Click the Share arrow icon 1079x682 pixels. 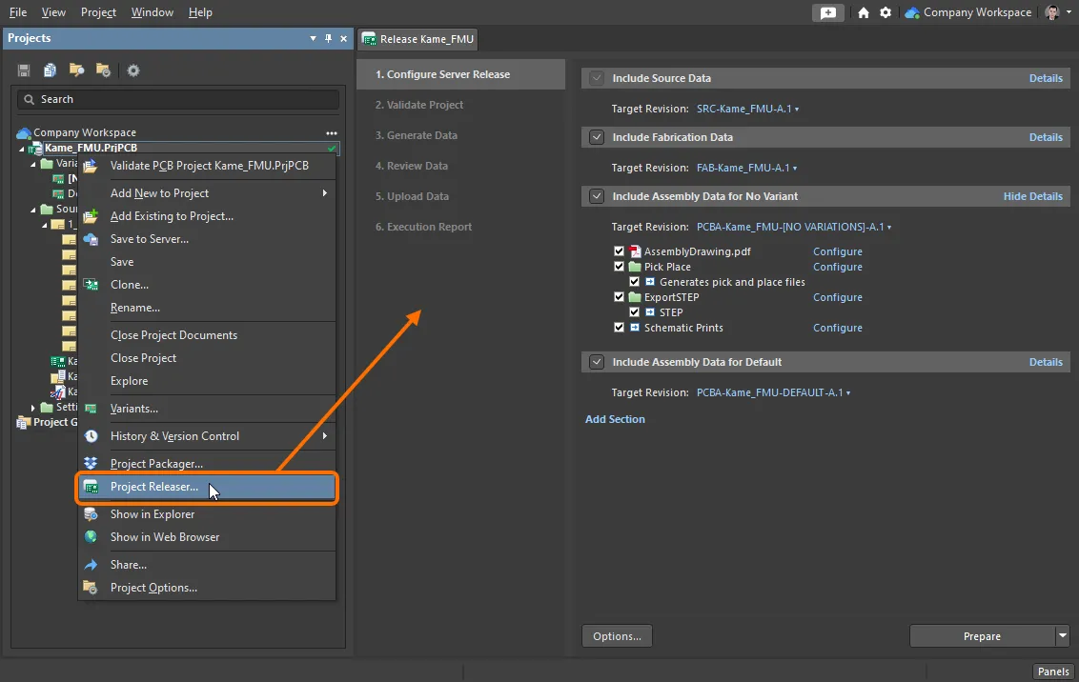coord(91,565)
